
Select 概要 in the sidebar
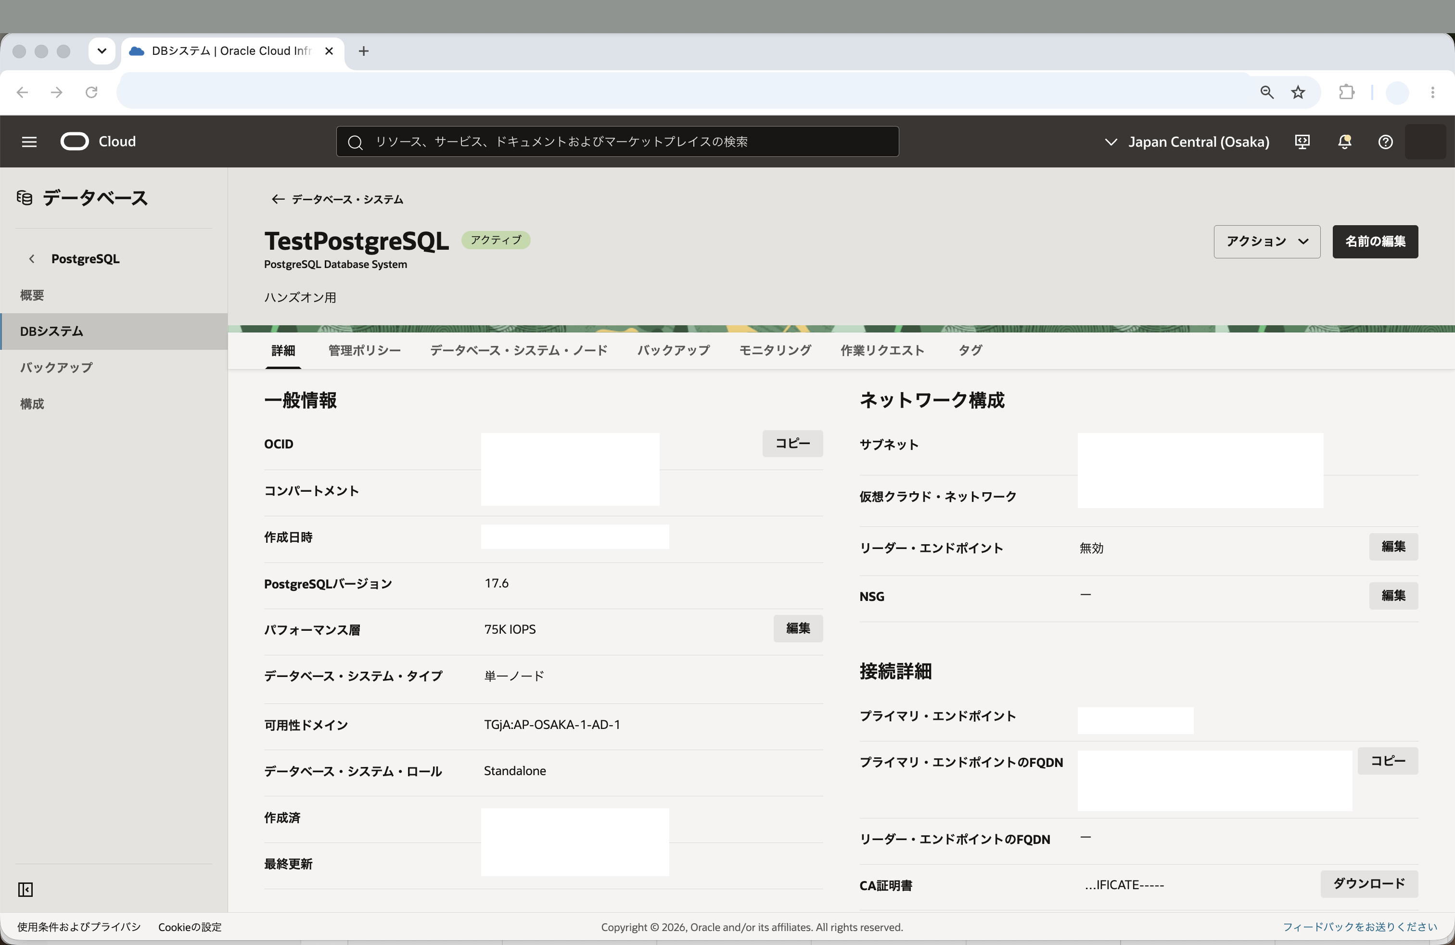click(114, 295)
